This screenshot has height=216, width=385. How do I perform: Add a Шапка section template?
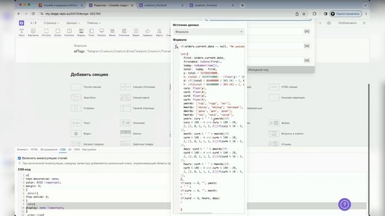click(x=131, y=133)
